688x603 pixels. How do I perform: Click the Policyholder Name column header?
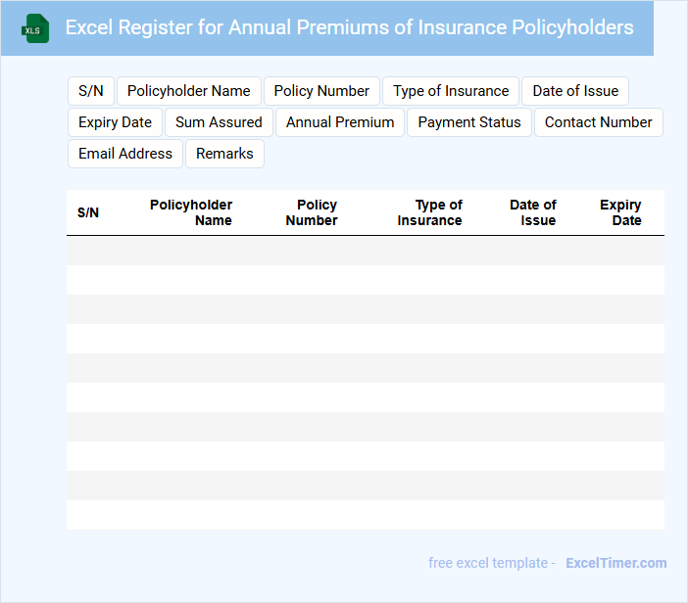(191, 212)
